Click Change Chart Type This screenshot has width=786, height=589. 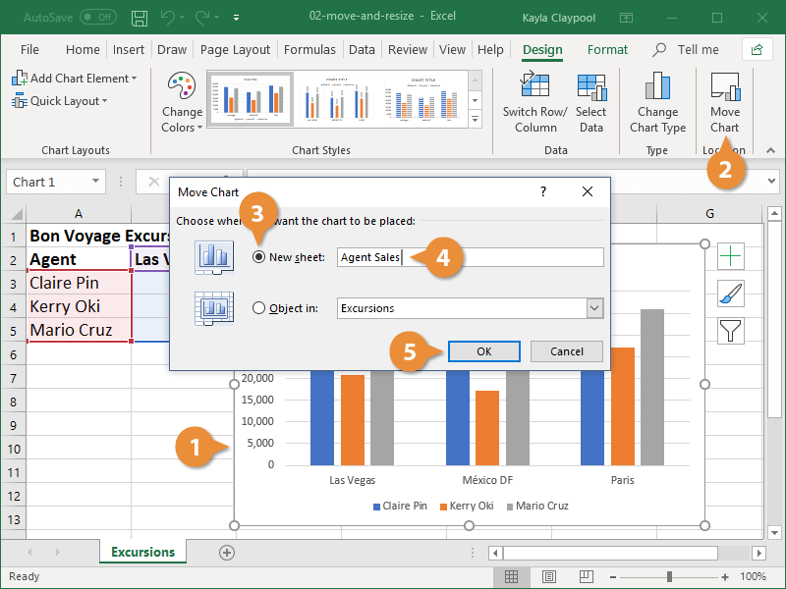[x=657, y=102]
